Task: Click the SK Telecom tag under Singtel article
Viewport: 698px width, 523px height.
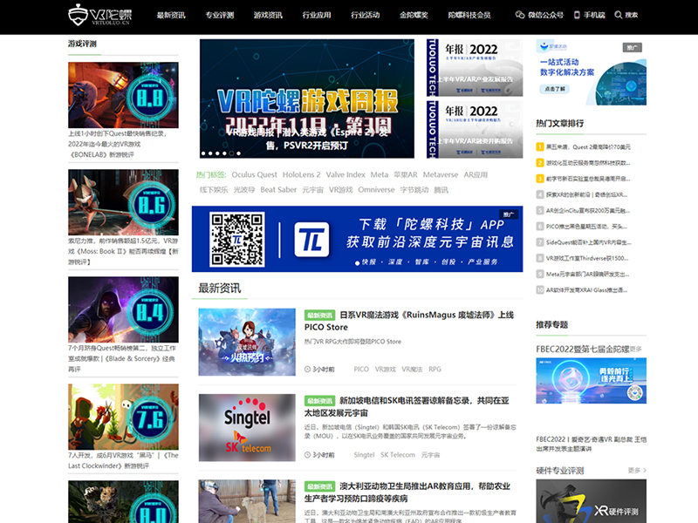Action: tap(398, 455)
